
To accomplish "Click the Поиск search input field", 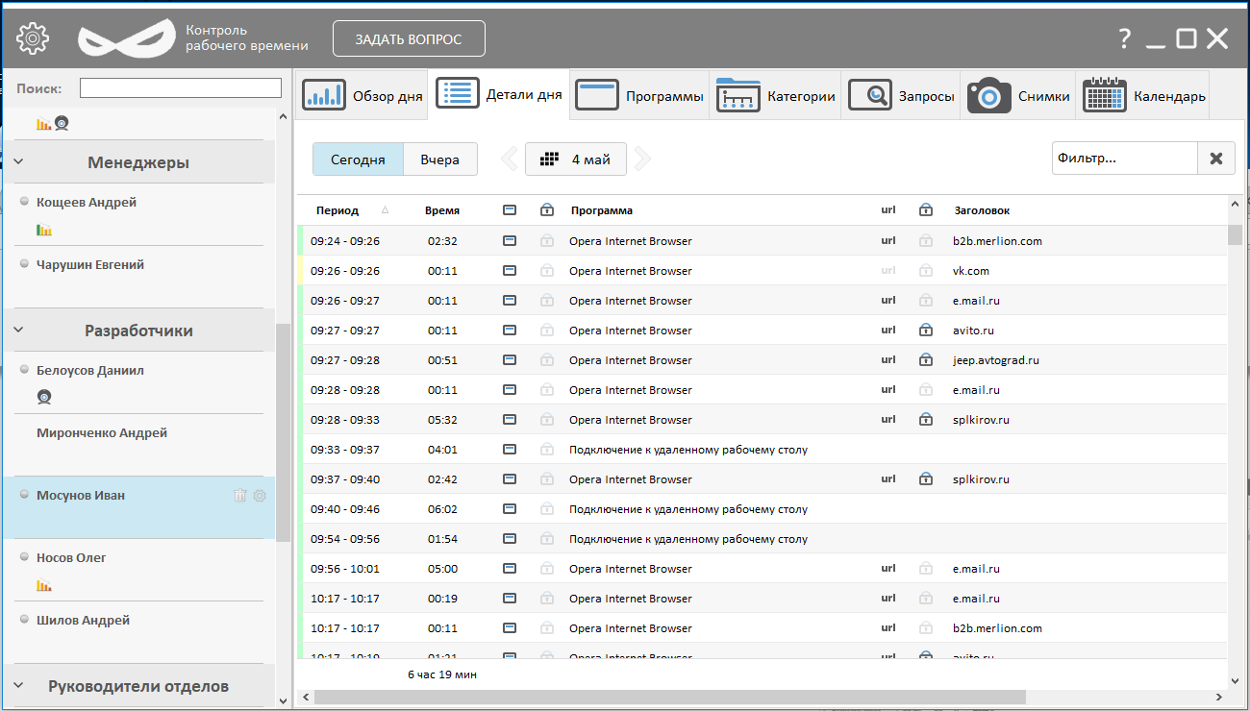I will point(180,88).
